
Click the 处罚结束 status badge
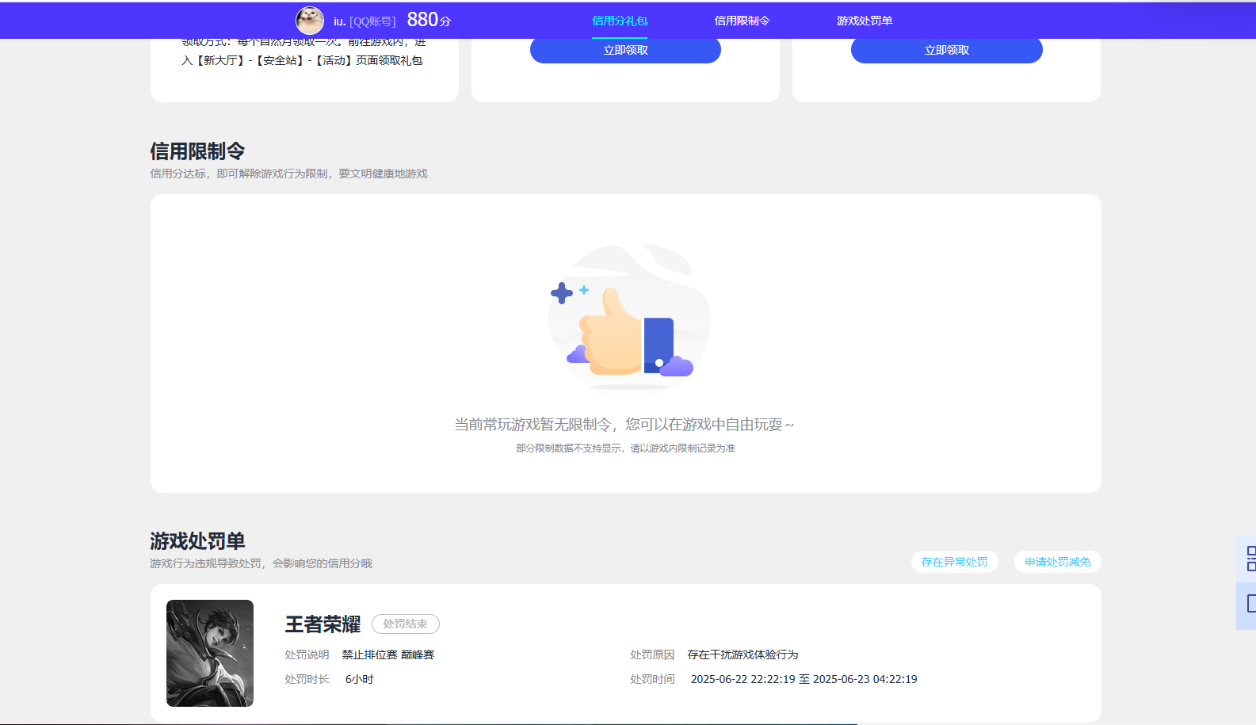click(x=406, y=624)
